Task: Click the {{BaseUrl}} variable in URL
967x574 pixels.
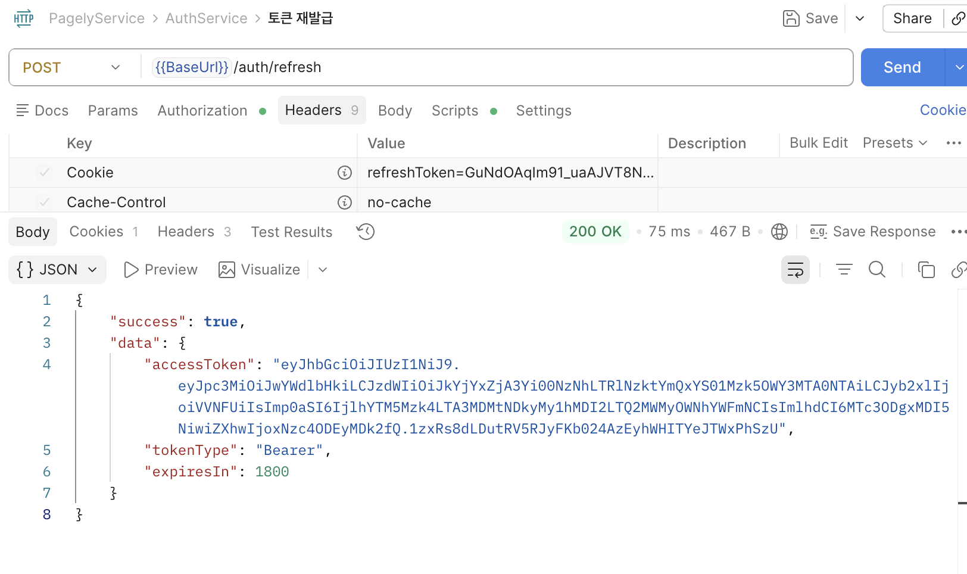Action: point(192,67)
